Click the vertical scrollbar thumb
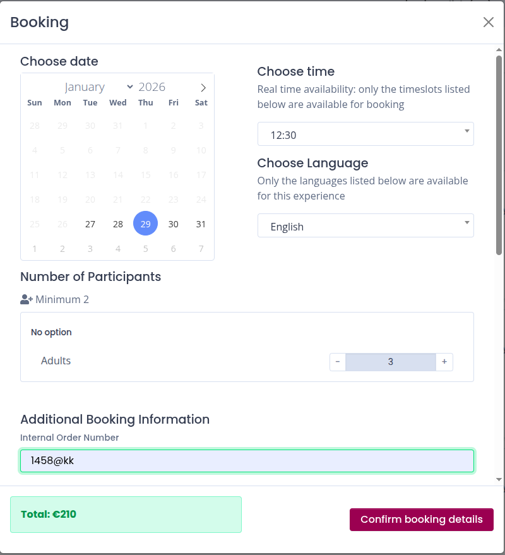Image resolution: width=505 pixels, height=555 pixels. tap(499, 155)
